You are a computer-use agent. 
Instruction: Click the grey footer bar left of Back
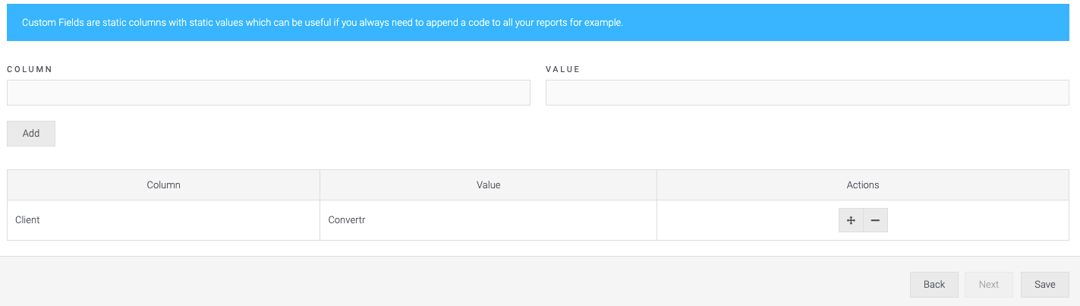click(x=455, y=284)
